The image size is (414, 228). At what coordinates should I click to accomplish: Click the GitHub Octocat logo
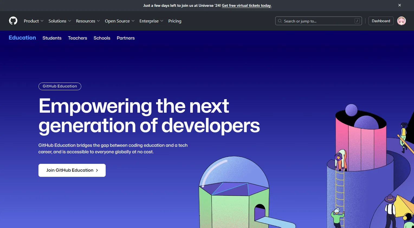coord(13,21)
